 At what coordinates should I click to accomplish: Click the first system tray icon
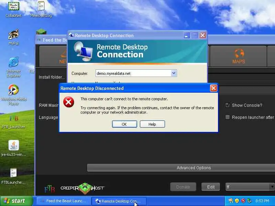[x=231, y=201]
